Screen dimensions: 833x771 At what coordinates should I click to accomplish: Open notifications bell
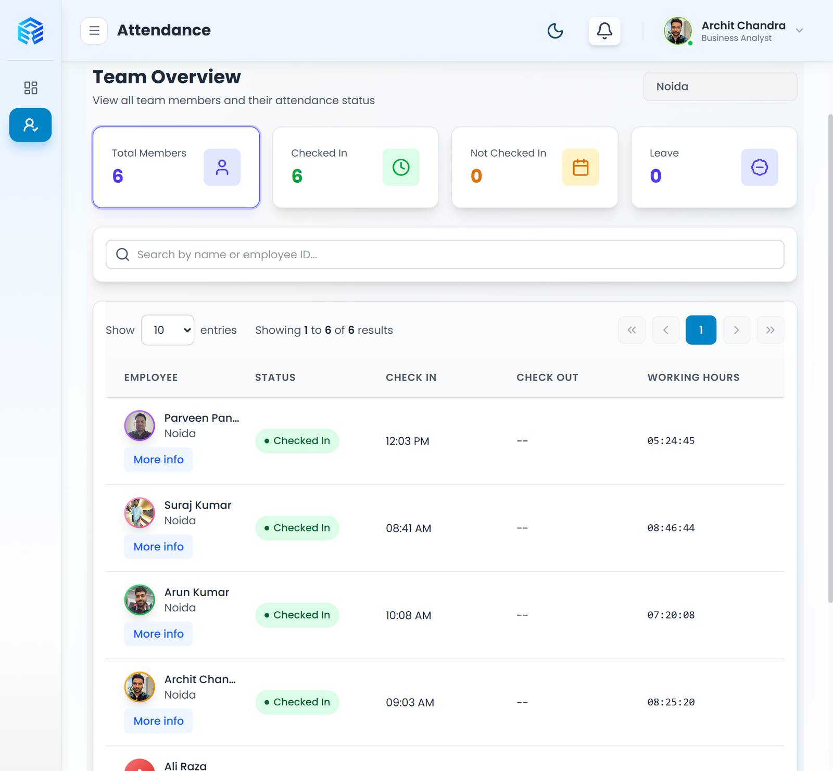point(604,31)
